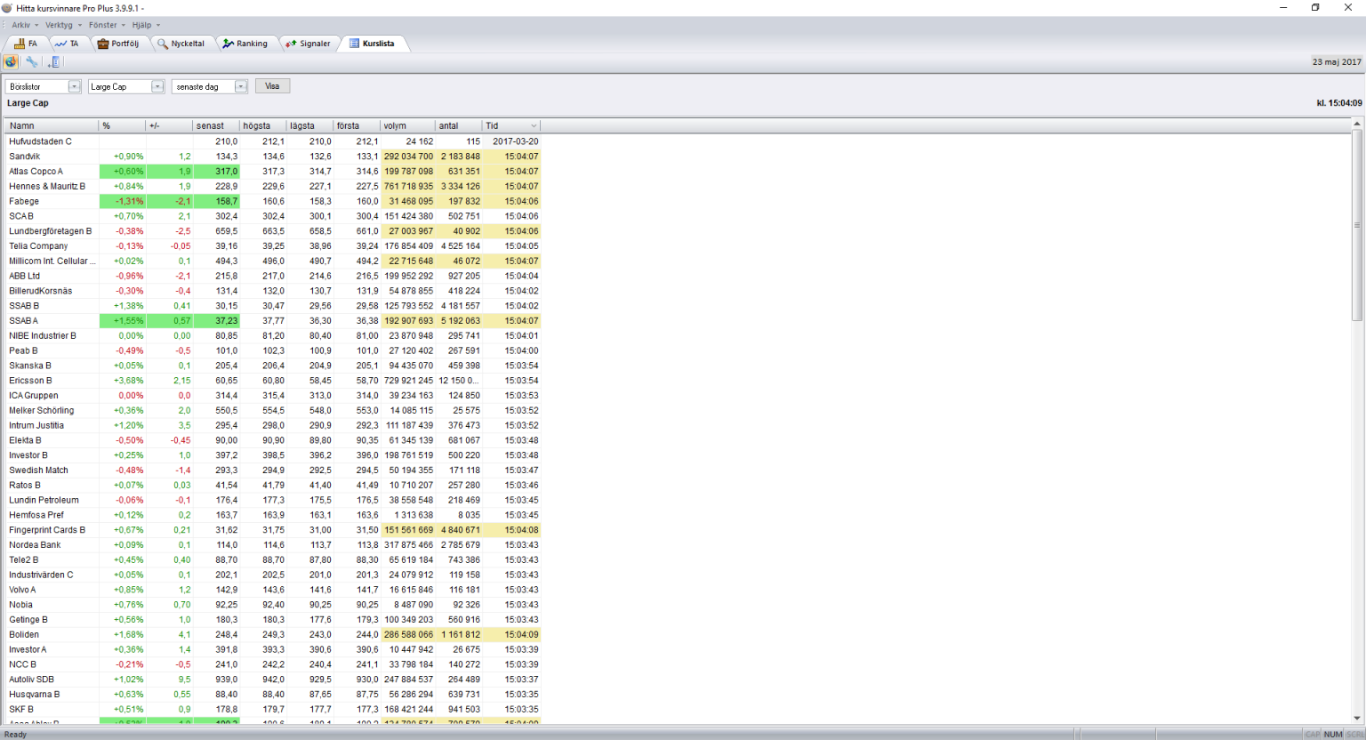
Task: Click the 23 maj 2017 date label
Action: [1337, 62]
